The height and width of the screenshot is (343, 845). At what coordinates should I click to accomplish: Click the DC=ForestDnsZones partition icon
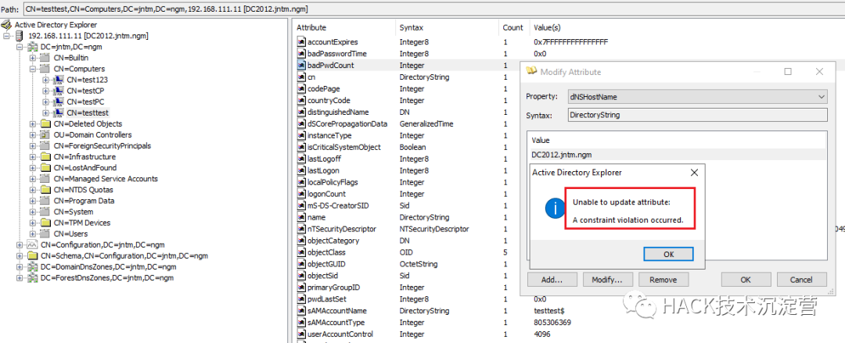[32, 278]
